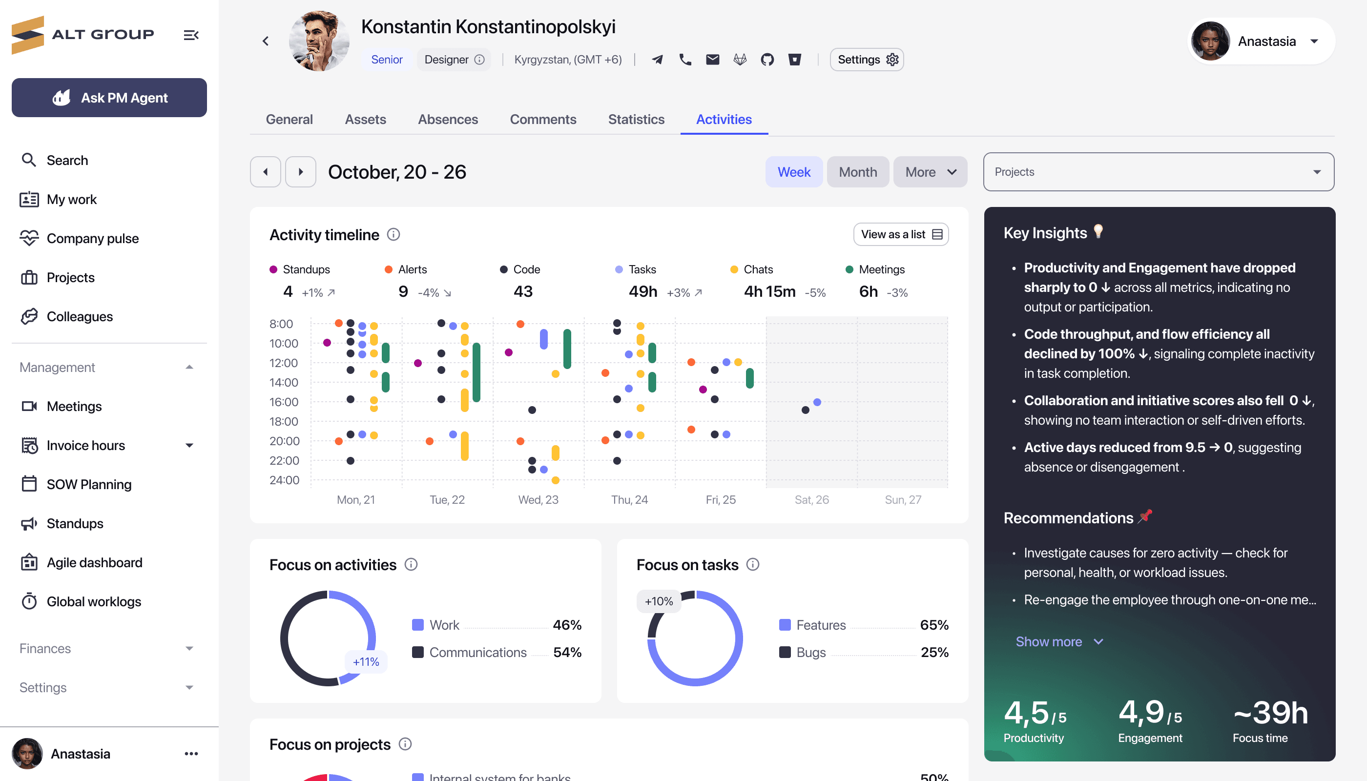Viewport: 1367px width, 781px height.
Task: Click the Bitbucket bucket icon
Action: point(794,60)
